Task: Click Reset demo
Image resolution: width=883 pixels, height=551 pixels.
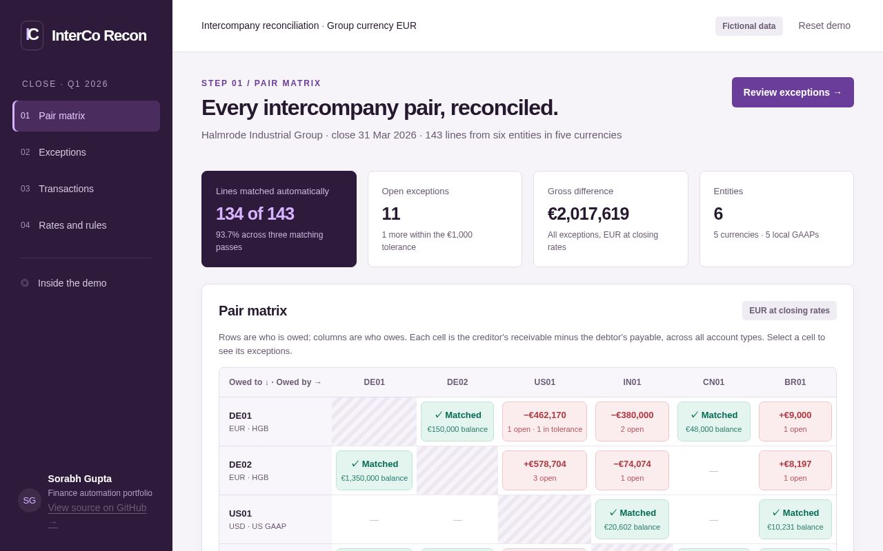Action: pyautogui.click(x=824, y=25)
